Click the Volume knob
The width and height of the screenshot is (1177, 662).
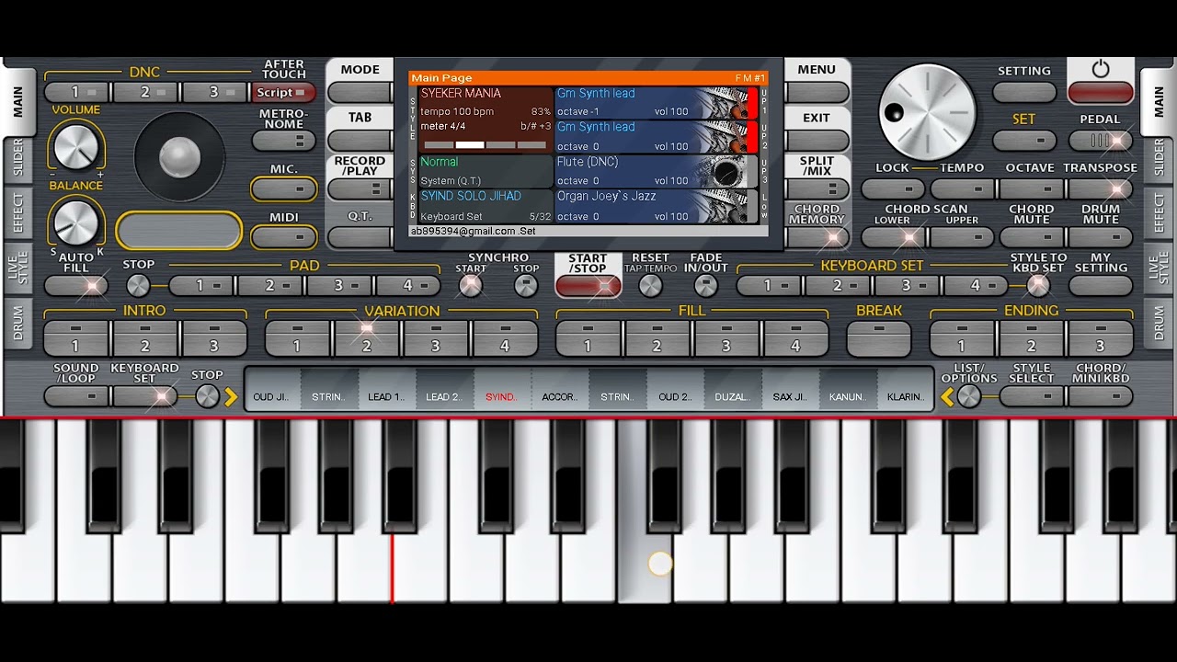click(x=76, y=147)
